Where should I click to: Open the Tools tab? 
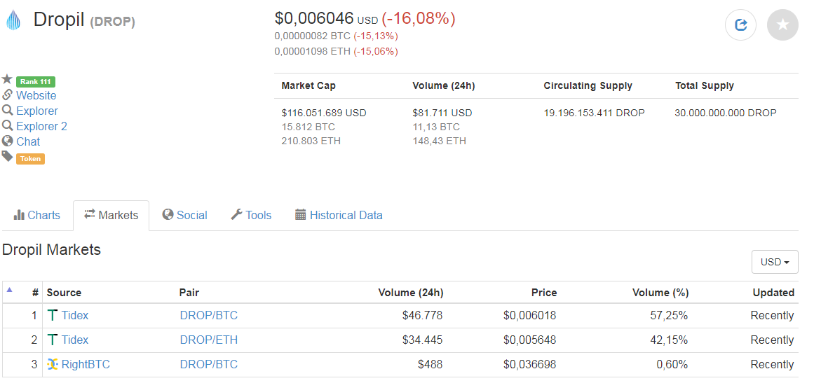point(251,215)
